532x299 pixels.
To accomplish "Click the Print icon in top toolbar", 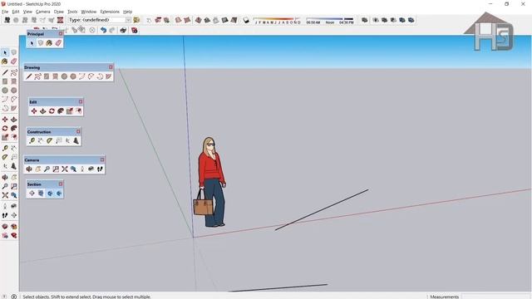I will [x=123, y=30].
